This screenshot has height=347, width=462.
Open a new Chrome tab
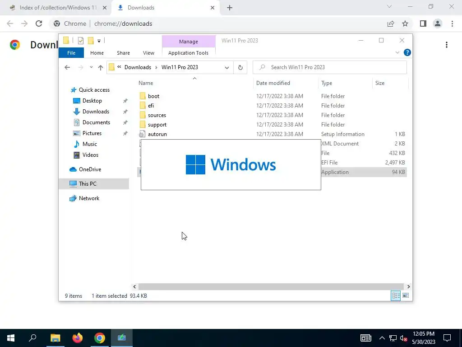pos(230,8)
